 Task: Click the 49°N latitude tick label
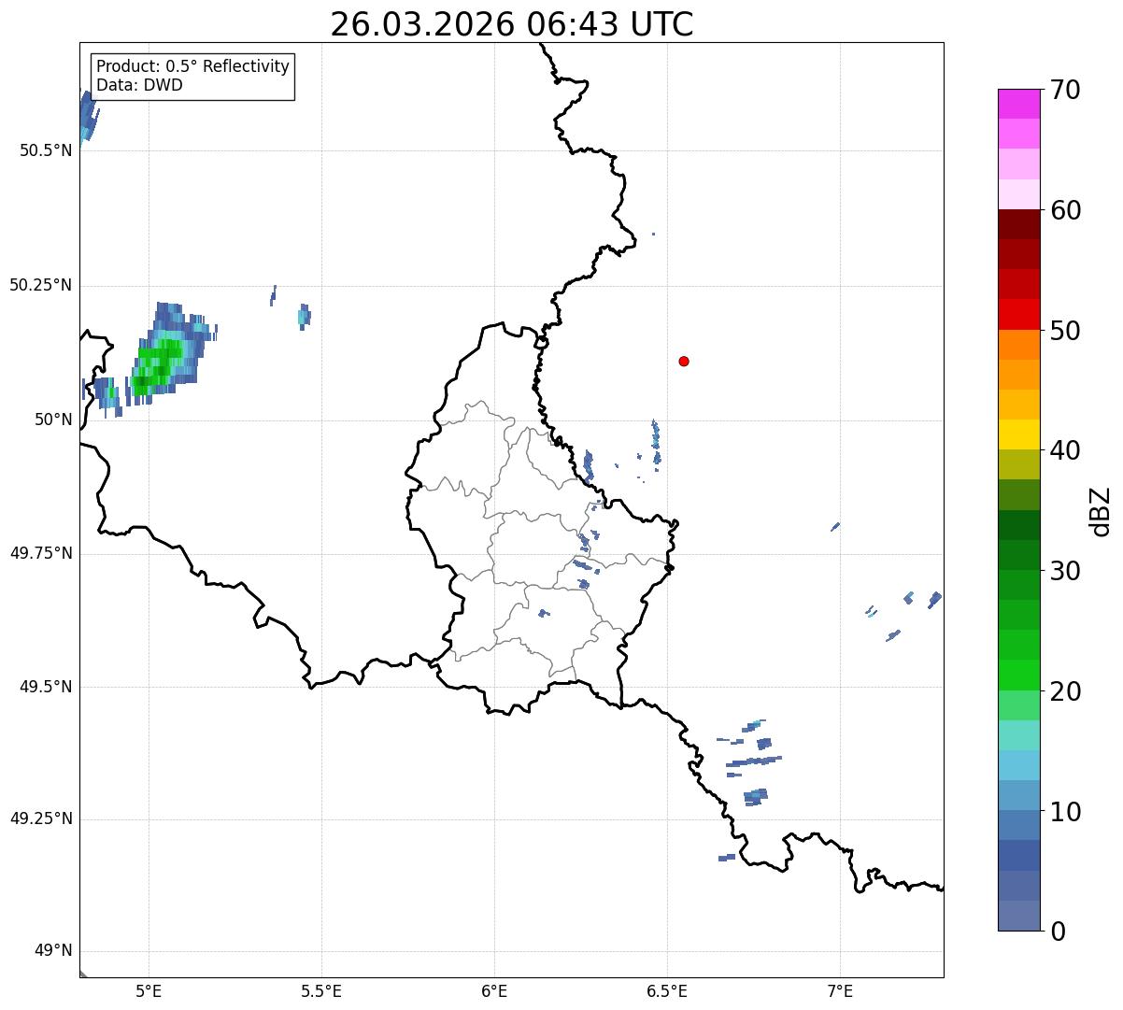pyautogui.click(x=52, y=951)
